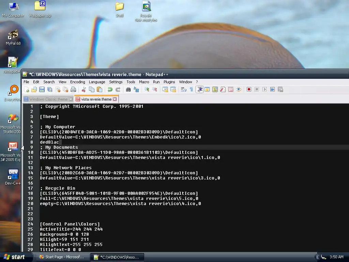349x262 pixels.
Task: Toggle Folder as Workspace panel icon
Action: coord(231,90)
